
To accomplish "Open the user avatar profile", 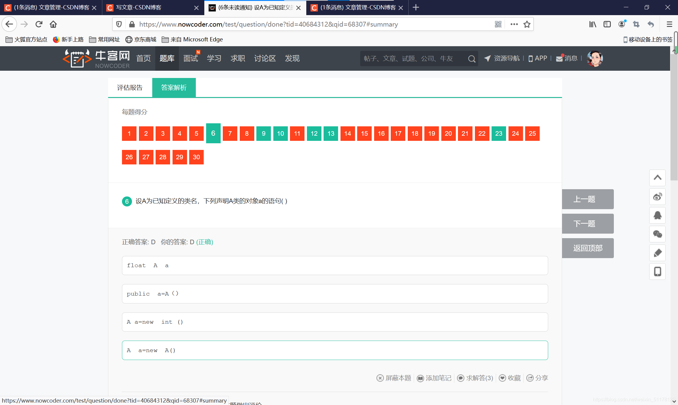I will point(595,58).
